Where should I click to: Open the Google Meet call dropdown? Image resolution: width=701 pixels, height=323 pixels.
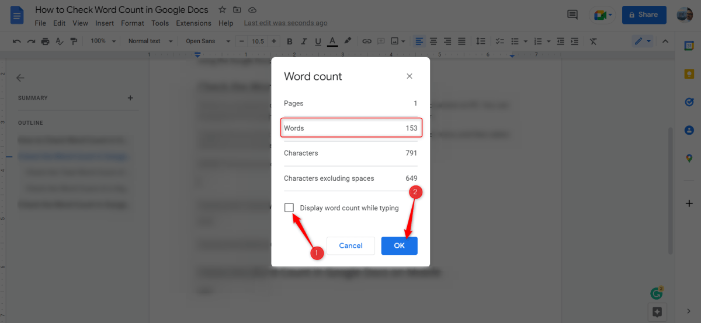602,15
